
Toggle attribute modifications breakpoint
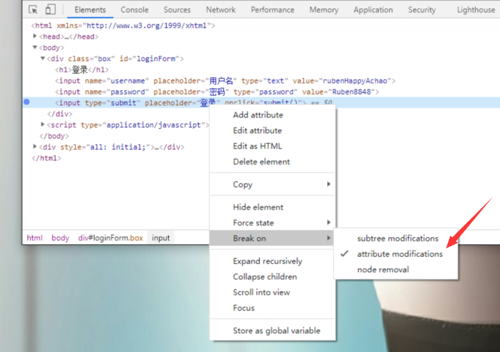pyautogui.click(x=399, y=254)
